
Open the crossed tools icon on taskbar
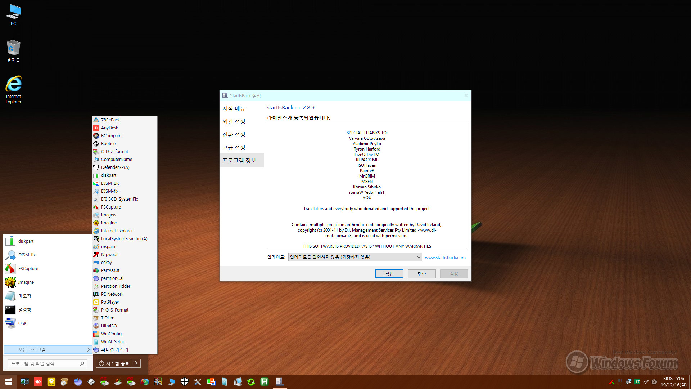point(198,382)
